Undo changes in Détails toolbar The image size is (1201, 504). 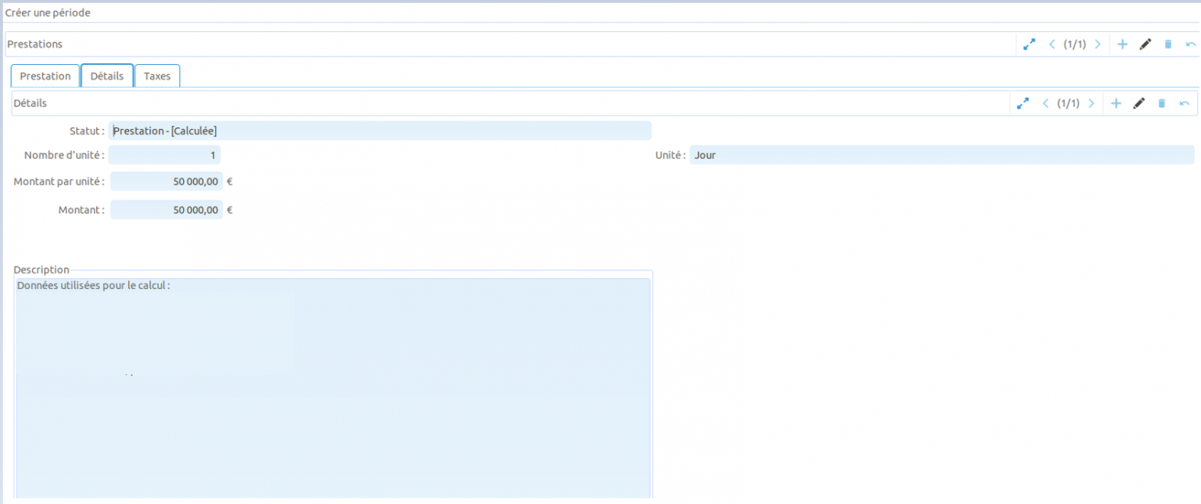coord(1185,103)
